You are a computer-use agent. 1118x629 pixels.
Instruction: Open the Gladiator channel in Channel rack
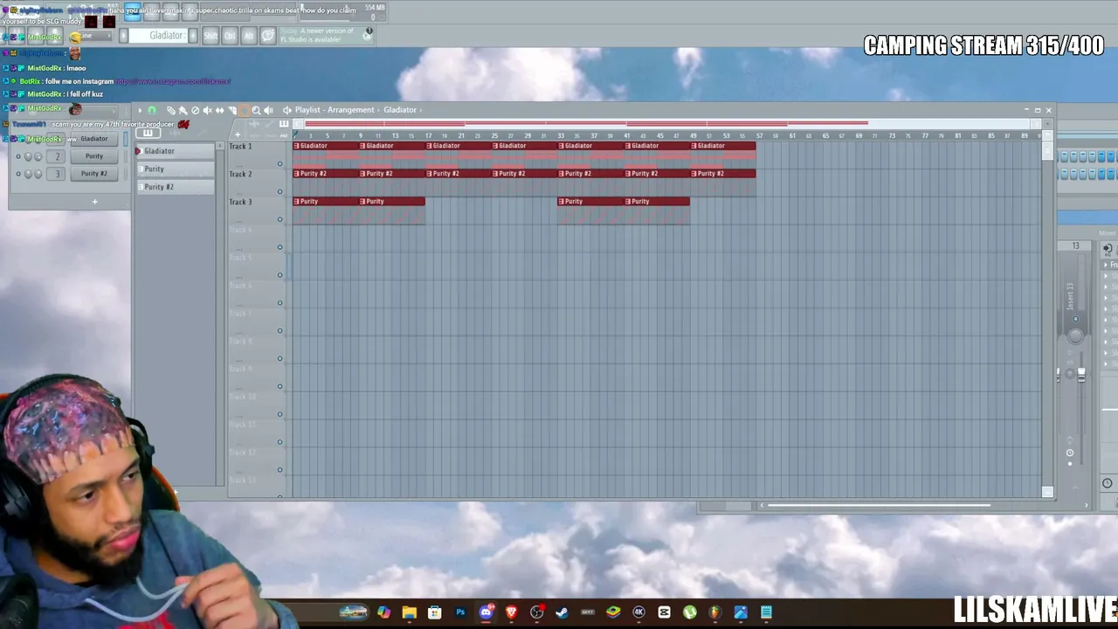click(x=94, y=139)
